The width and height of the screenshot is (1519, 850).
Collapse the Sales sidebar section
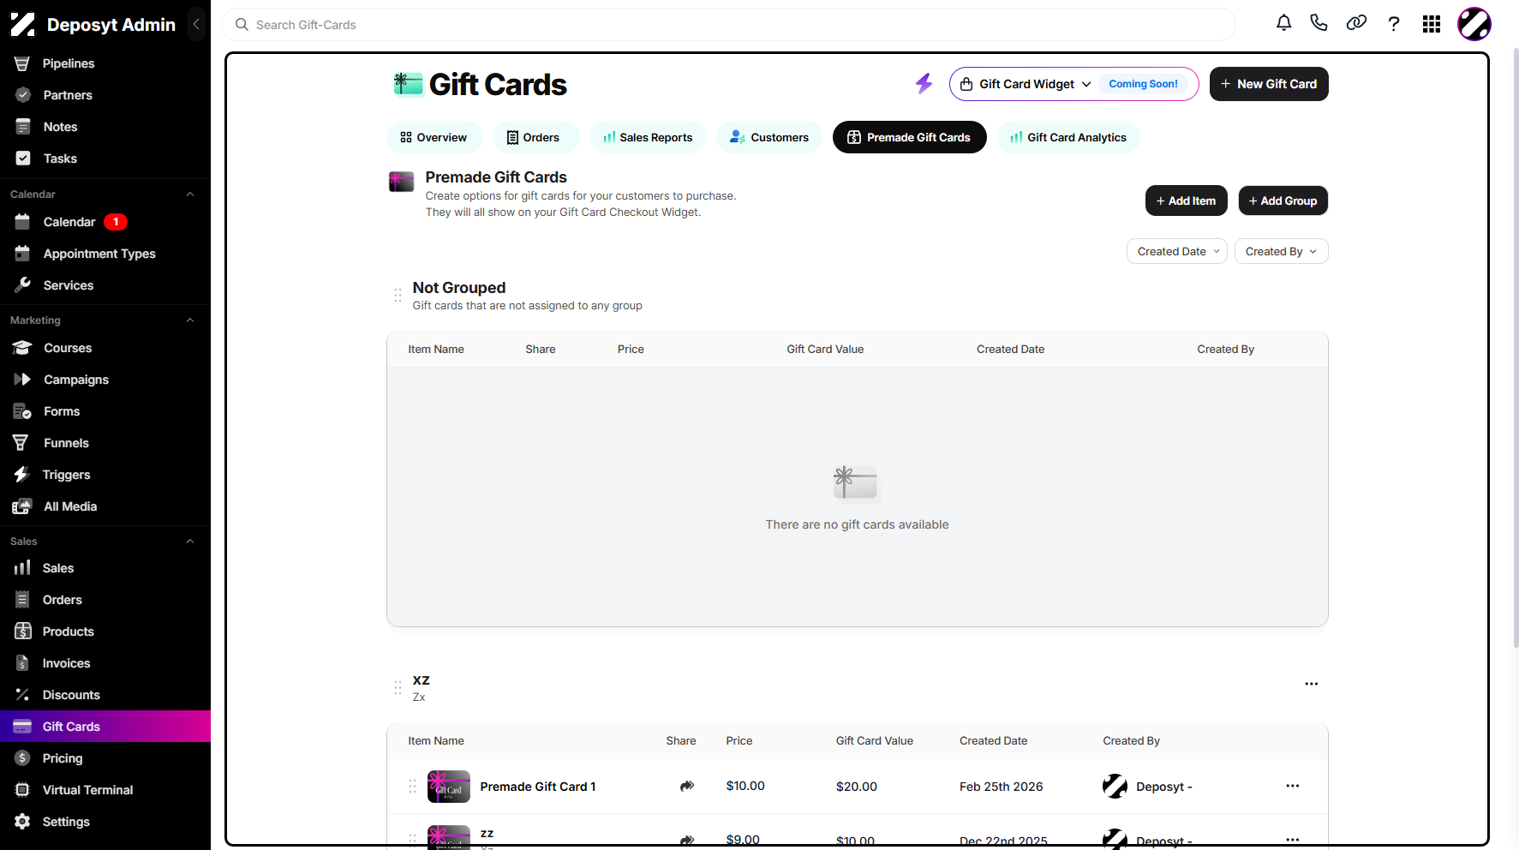tap(190, 542)
